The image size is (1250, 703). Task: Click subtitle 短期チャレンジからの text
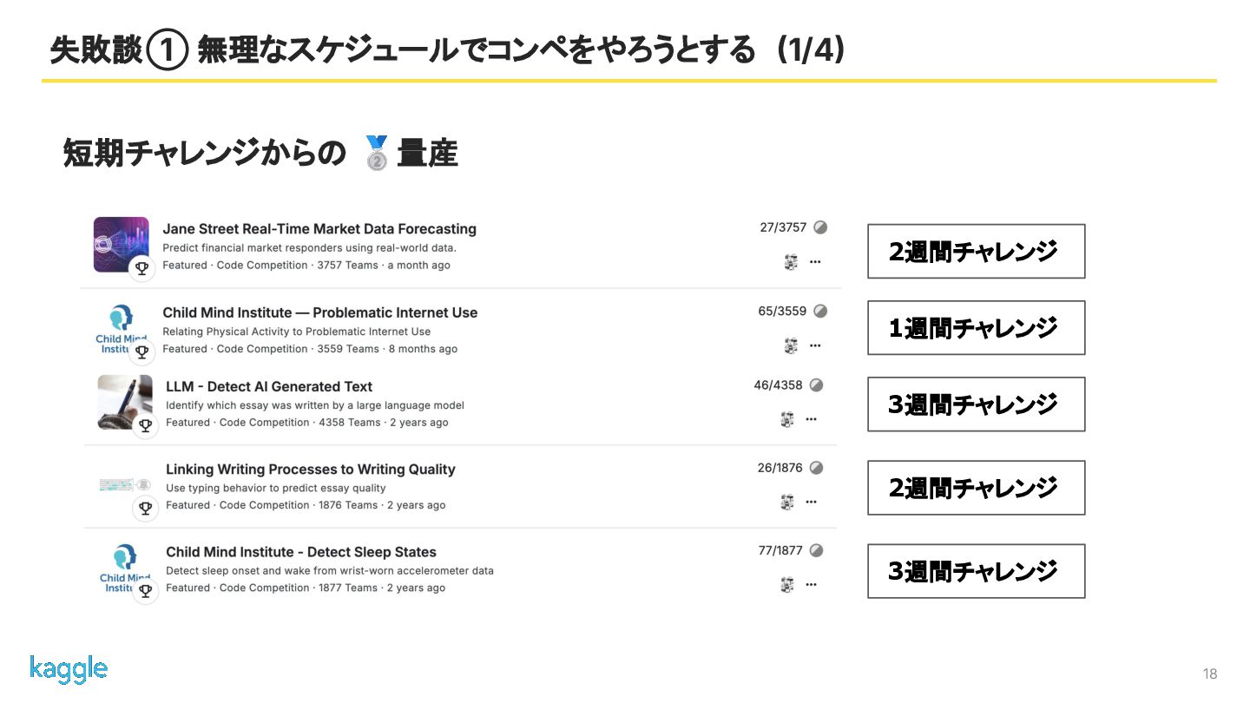205,154
